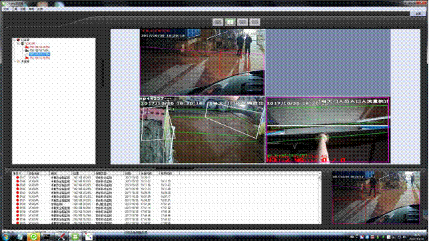This screenshot has height=241, width=429.
Task: Select the first view layout button
Action: (x=218, y=22)
